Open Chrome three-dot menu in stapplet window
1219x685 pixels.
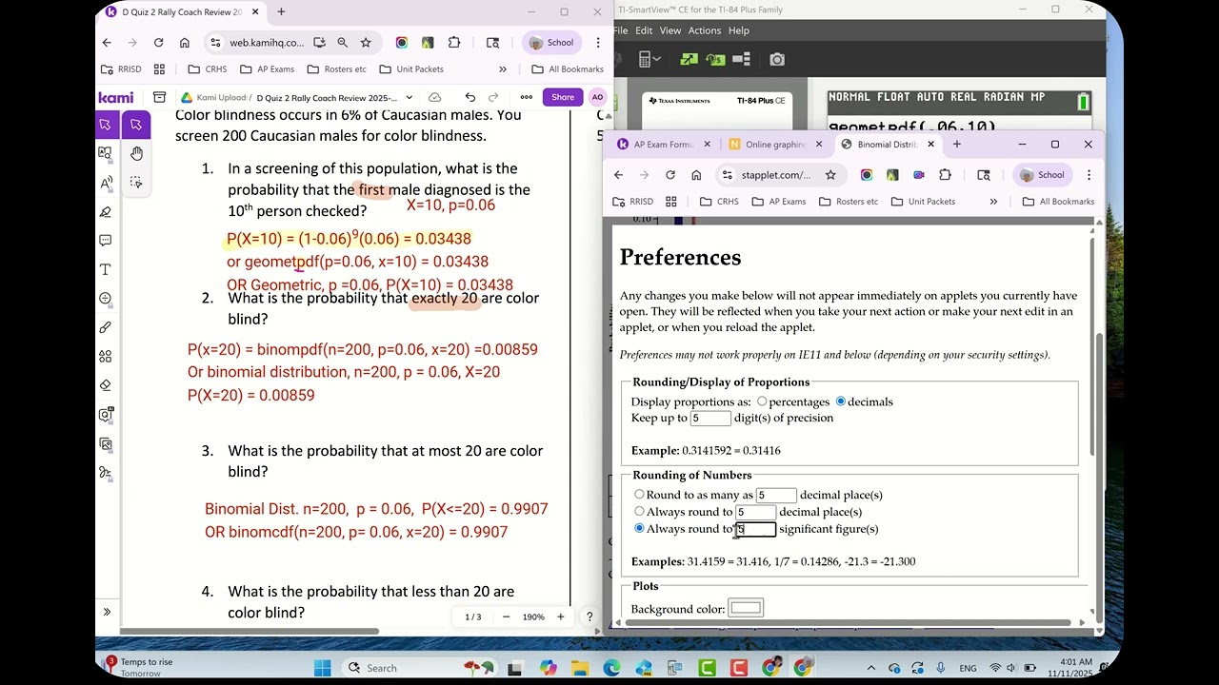(x=1089, y=175)
